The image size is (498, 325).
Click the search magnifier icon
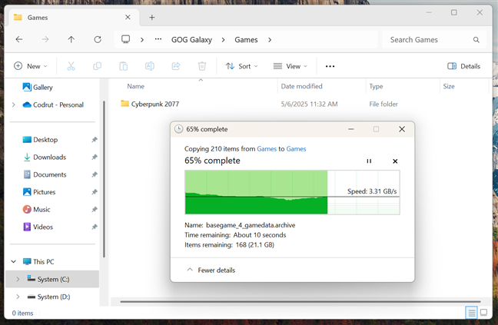pos(476,40)
